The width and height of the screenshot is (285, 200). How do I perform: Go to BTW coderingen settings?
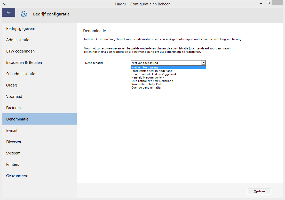[39, 51]
